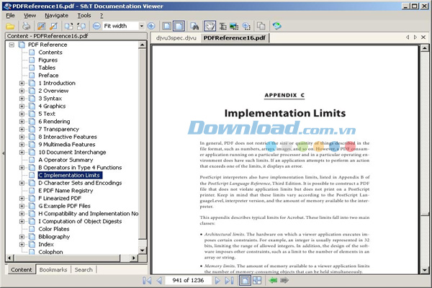Click the document view scroll down arrow
The image size is (432, 288).
click(425, 270)
